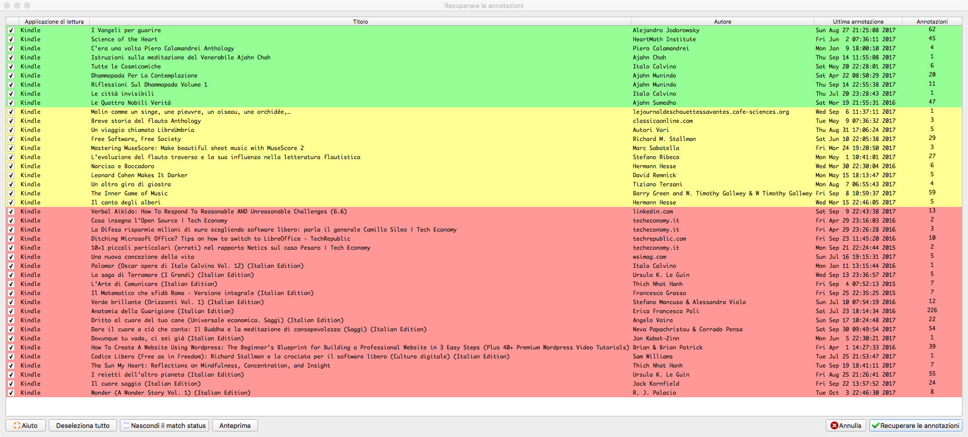The width and height of the screenshot is (968, 437).
Task: Select title 'Dritto al cuore del tuo cane'
Action: 217,320
